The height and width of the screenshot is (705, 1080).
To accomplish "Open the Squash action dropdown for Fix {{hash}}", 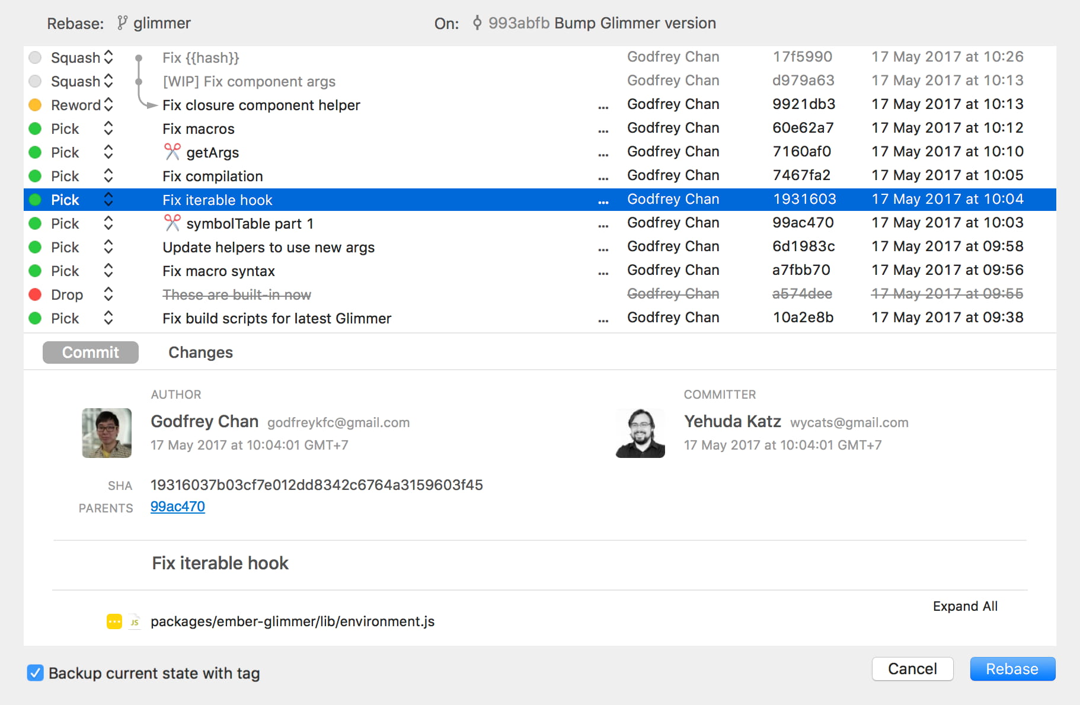I will (x=108, y=57).
